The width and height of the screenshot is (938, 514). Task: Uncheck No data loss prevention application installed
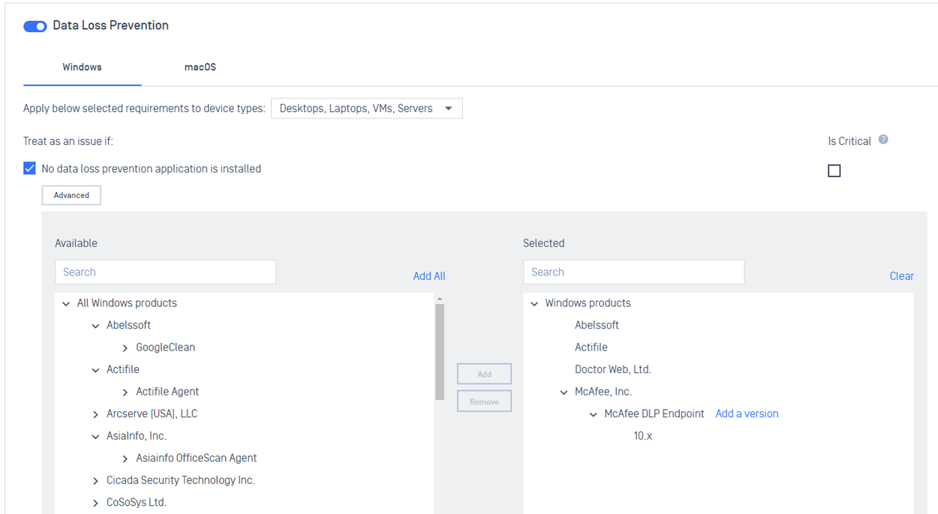pos(29,168)
